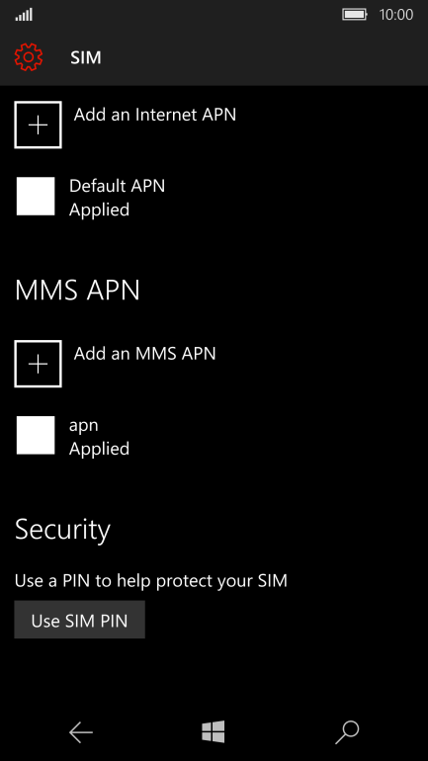This screenshot has height=761, width=428.
Task: Go back with the back arrow
Action: point(80,732)
